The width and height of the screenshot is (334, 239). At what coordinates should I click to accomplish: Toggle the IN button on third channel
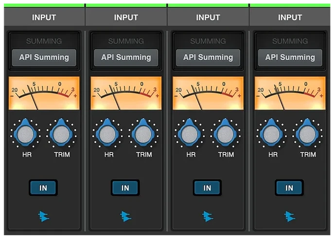(207, 188)
